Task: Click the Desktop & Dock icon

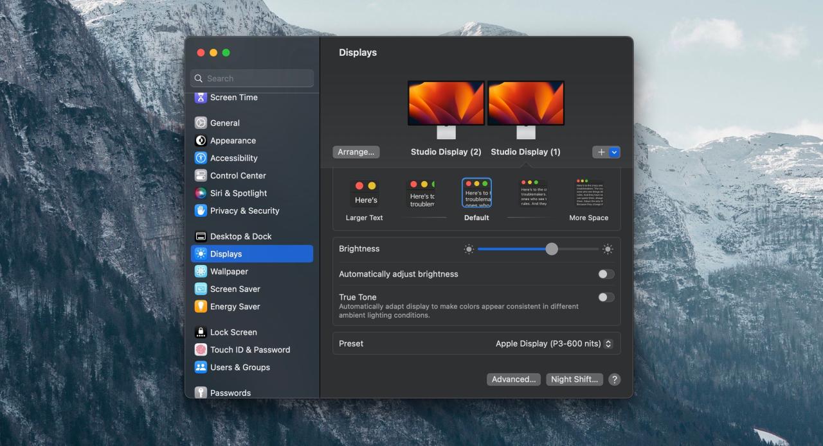Action: click(x=201, y=236)
